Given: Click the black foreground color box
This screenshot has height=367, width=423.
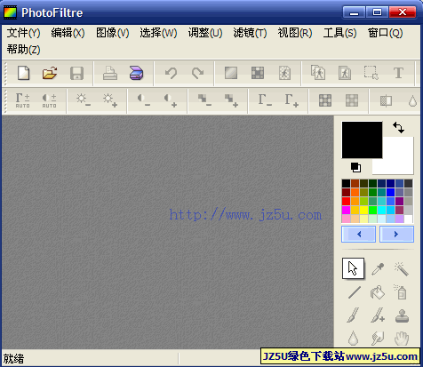Looking at the screenshot, I should point(362,140).
